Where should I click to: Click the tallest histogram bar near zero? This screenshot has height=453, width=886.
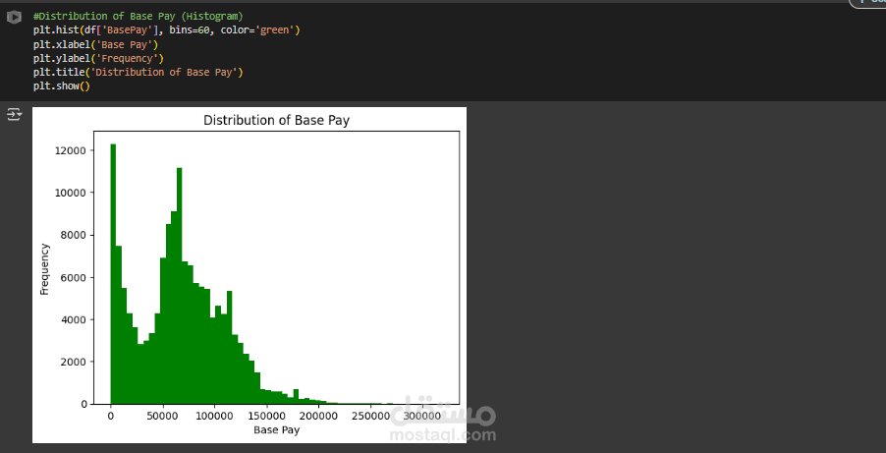(x=113, y=274)
